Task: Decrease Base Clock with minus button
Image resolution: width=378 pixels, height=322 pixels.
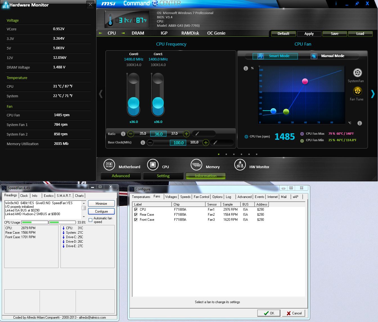Action: pos(150,143)
